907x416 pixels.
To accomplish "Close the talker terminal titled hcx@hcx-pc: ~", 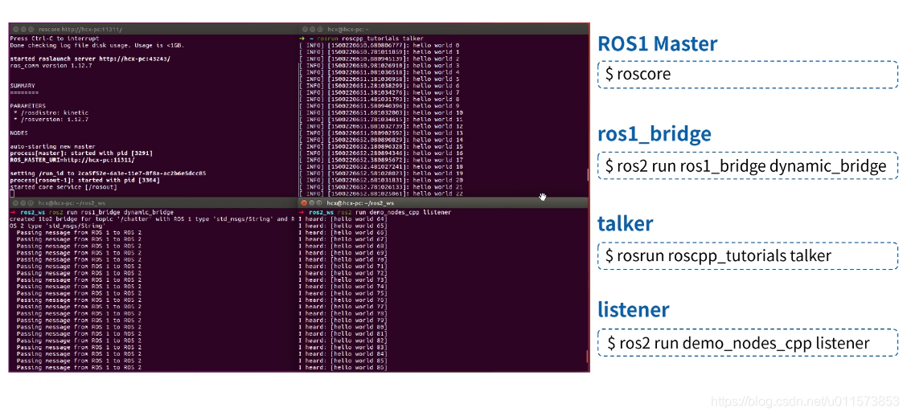I will coord(304,29).
